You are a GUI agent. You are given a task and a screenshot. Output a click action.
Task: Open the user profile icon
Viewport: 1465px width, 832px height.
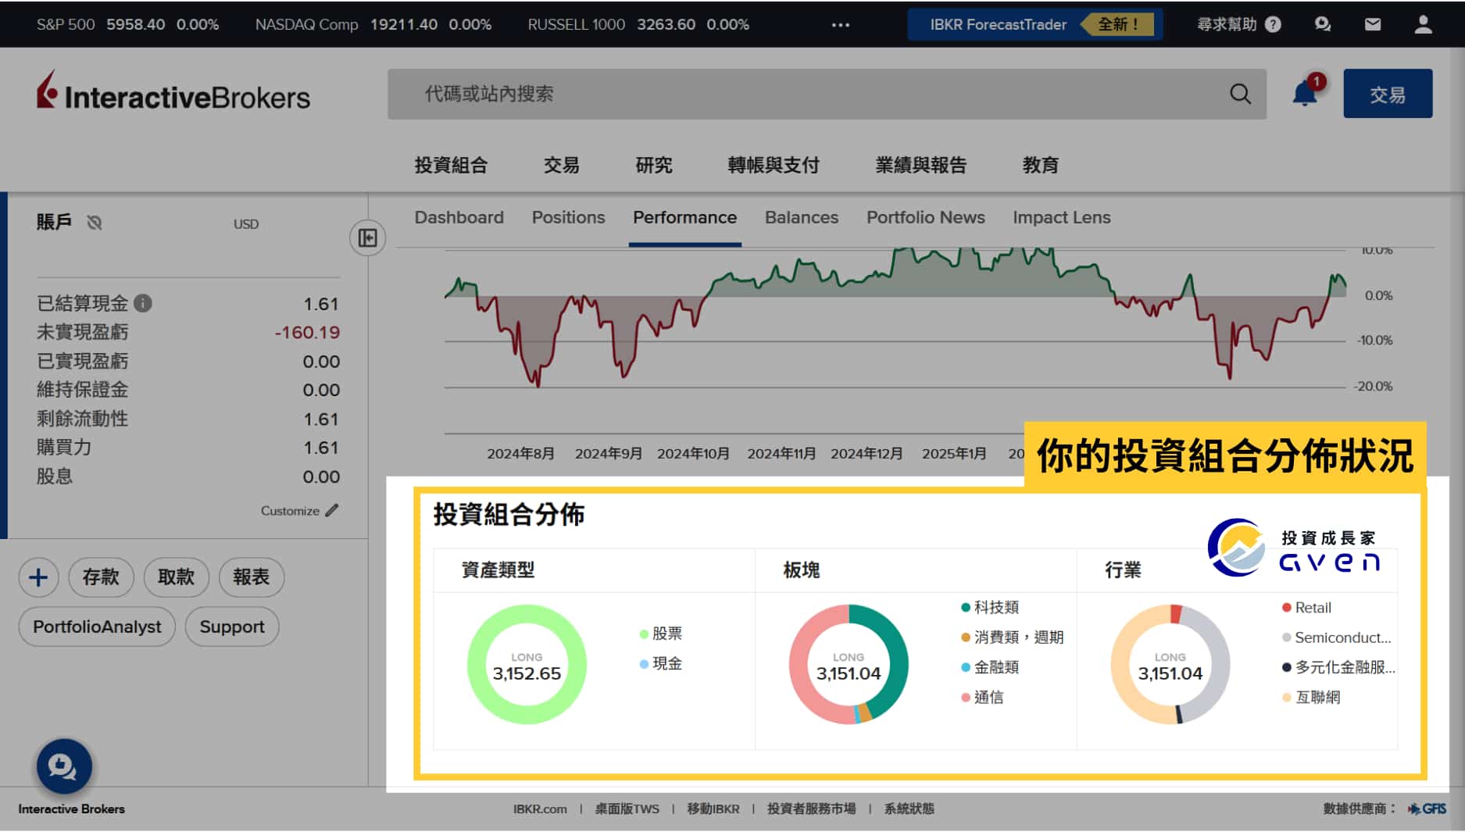coord(1423,24)
